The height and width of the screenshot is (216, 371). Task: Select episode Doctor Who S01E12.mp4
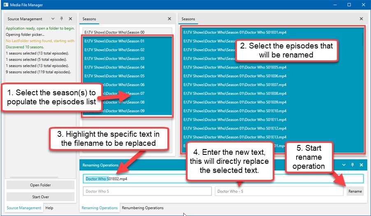point(273,128)
